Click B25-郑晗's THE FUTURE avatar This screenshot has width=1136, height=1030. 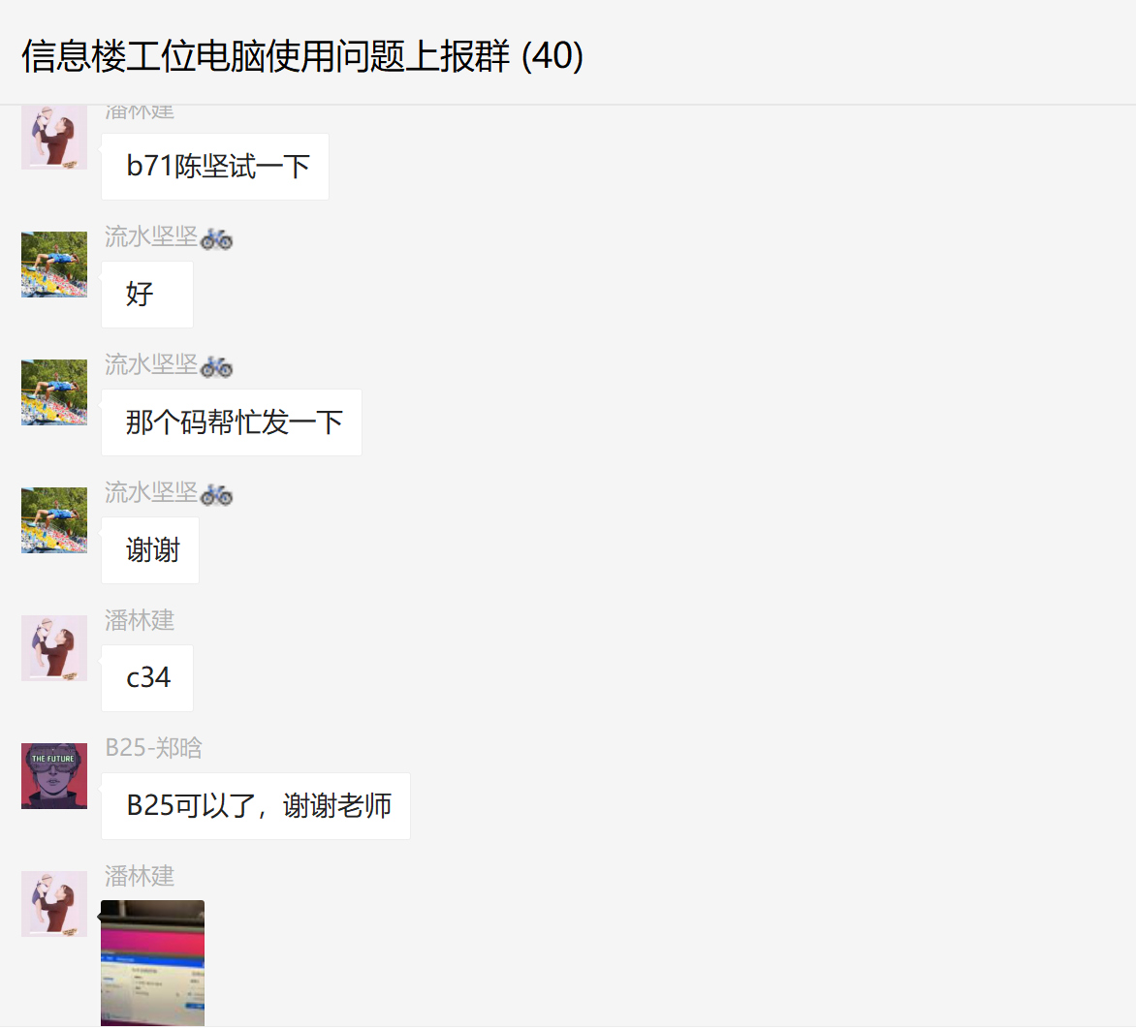[x=54, y=776]
